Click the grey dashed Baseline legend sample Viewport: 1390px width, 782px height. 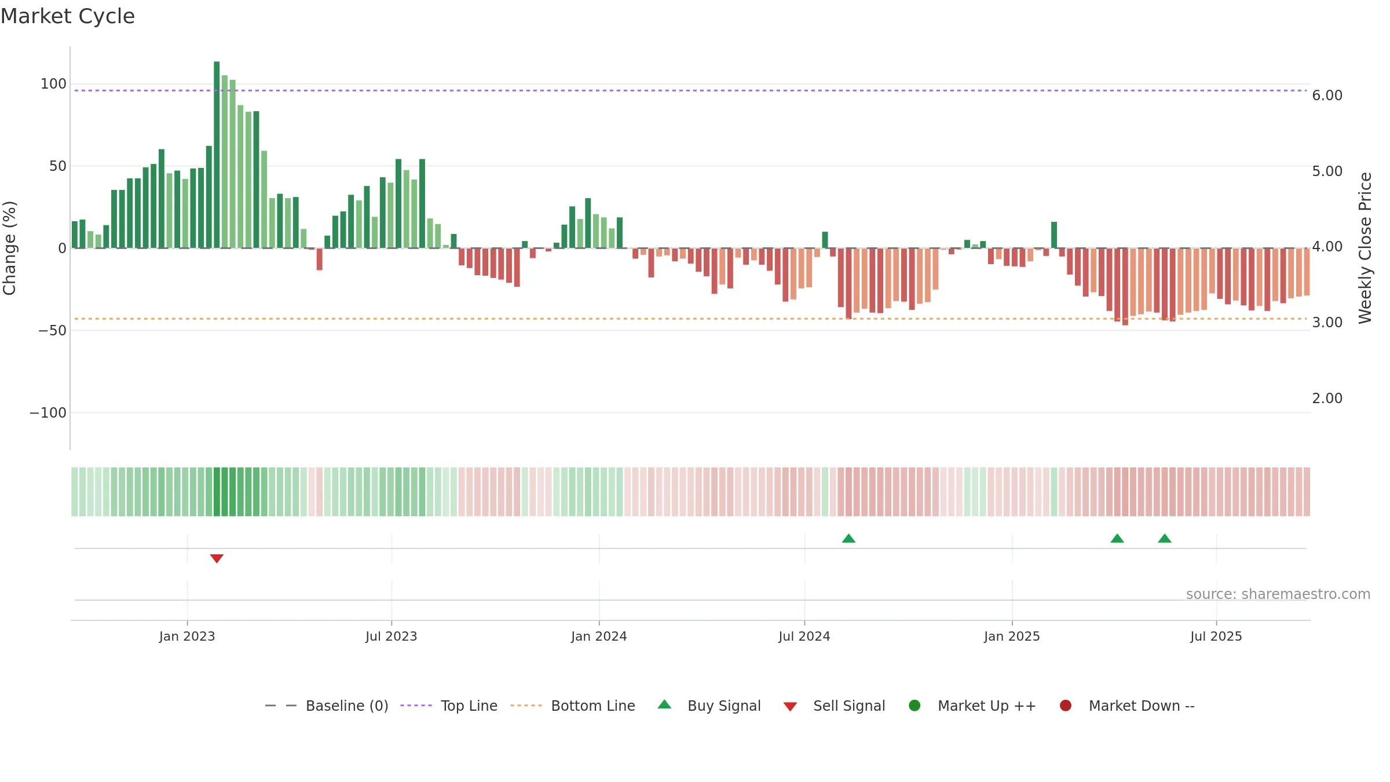point(281,706)
